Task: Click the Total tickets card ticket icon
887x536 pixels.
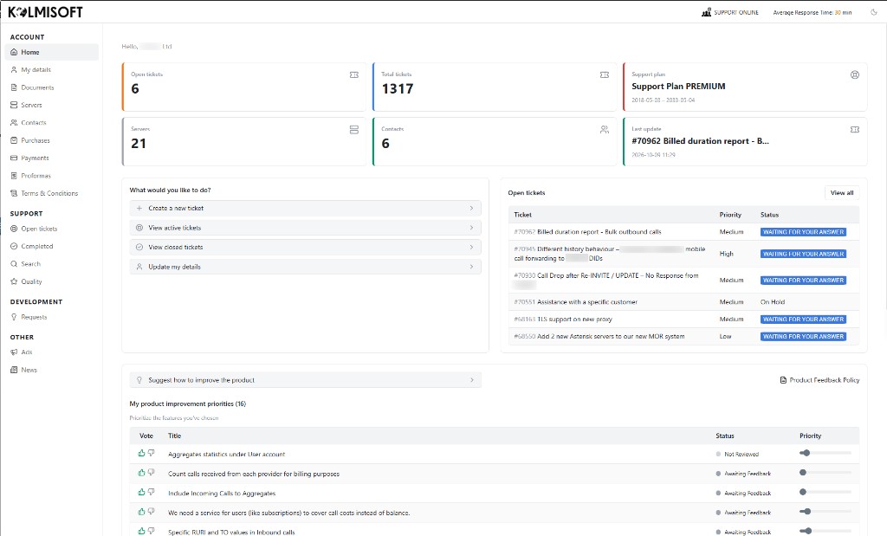Action: [604, 74]
